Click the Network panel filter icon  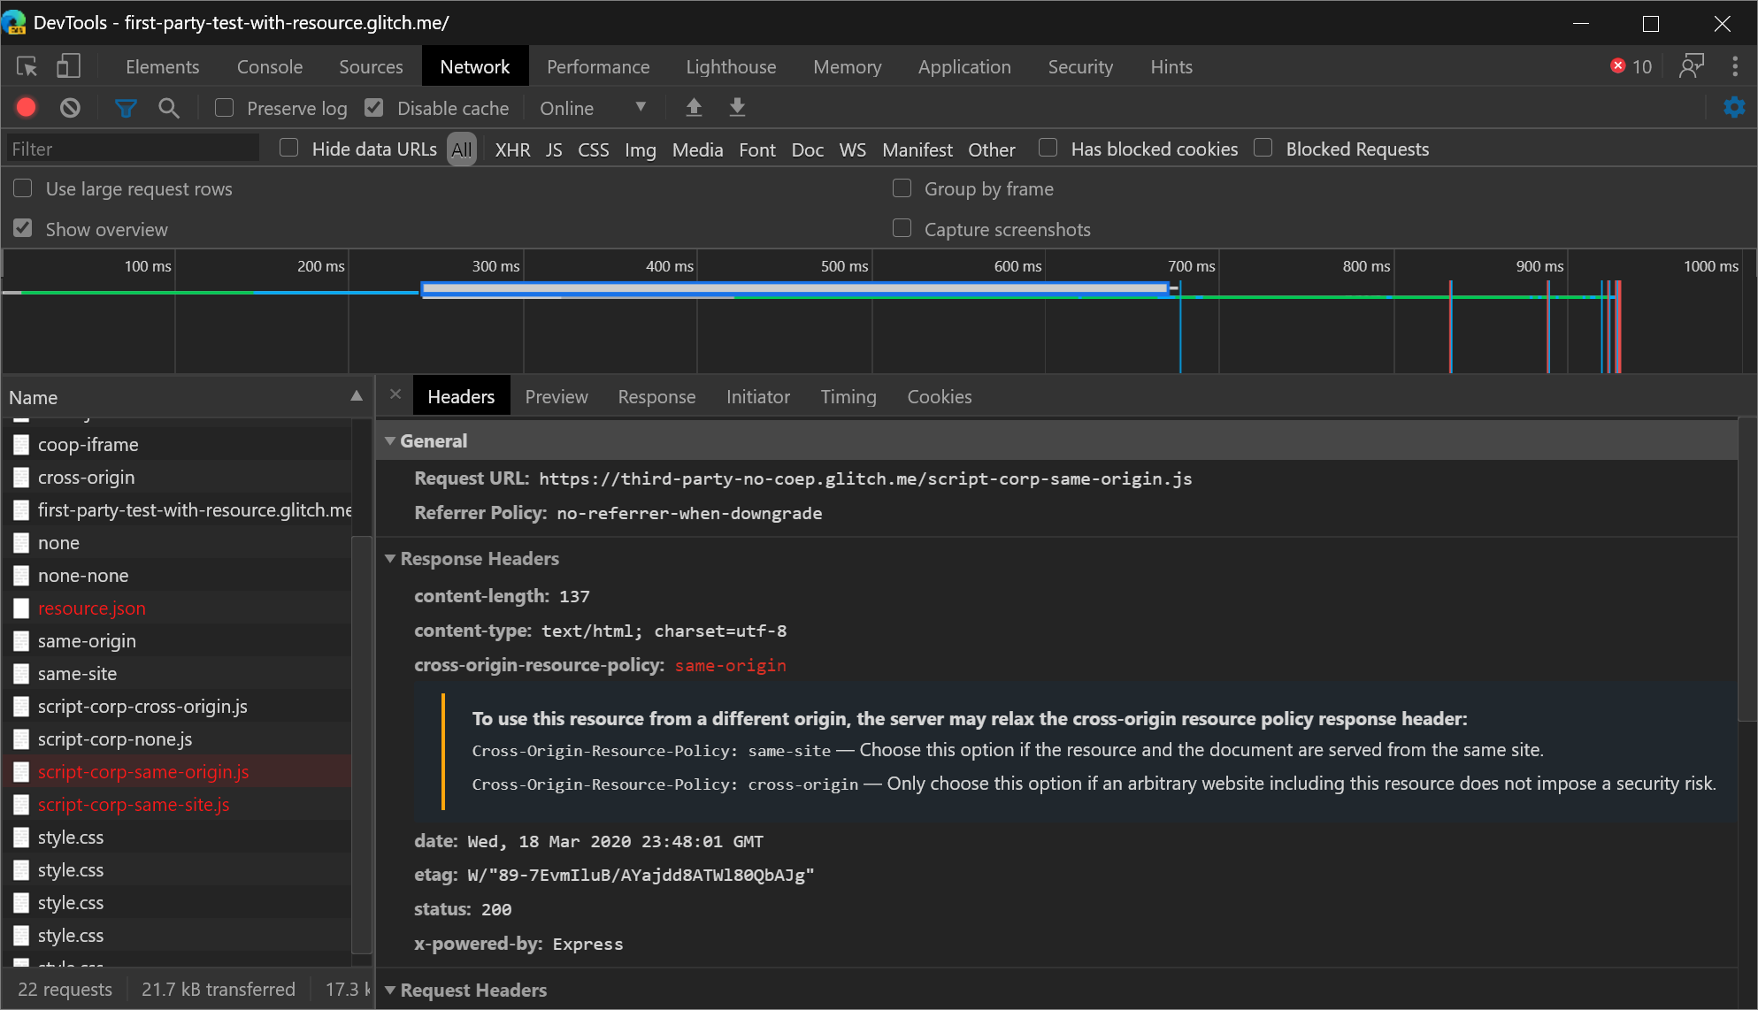(x=126, y=107)
